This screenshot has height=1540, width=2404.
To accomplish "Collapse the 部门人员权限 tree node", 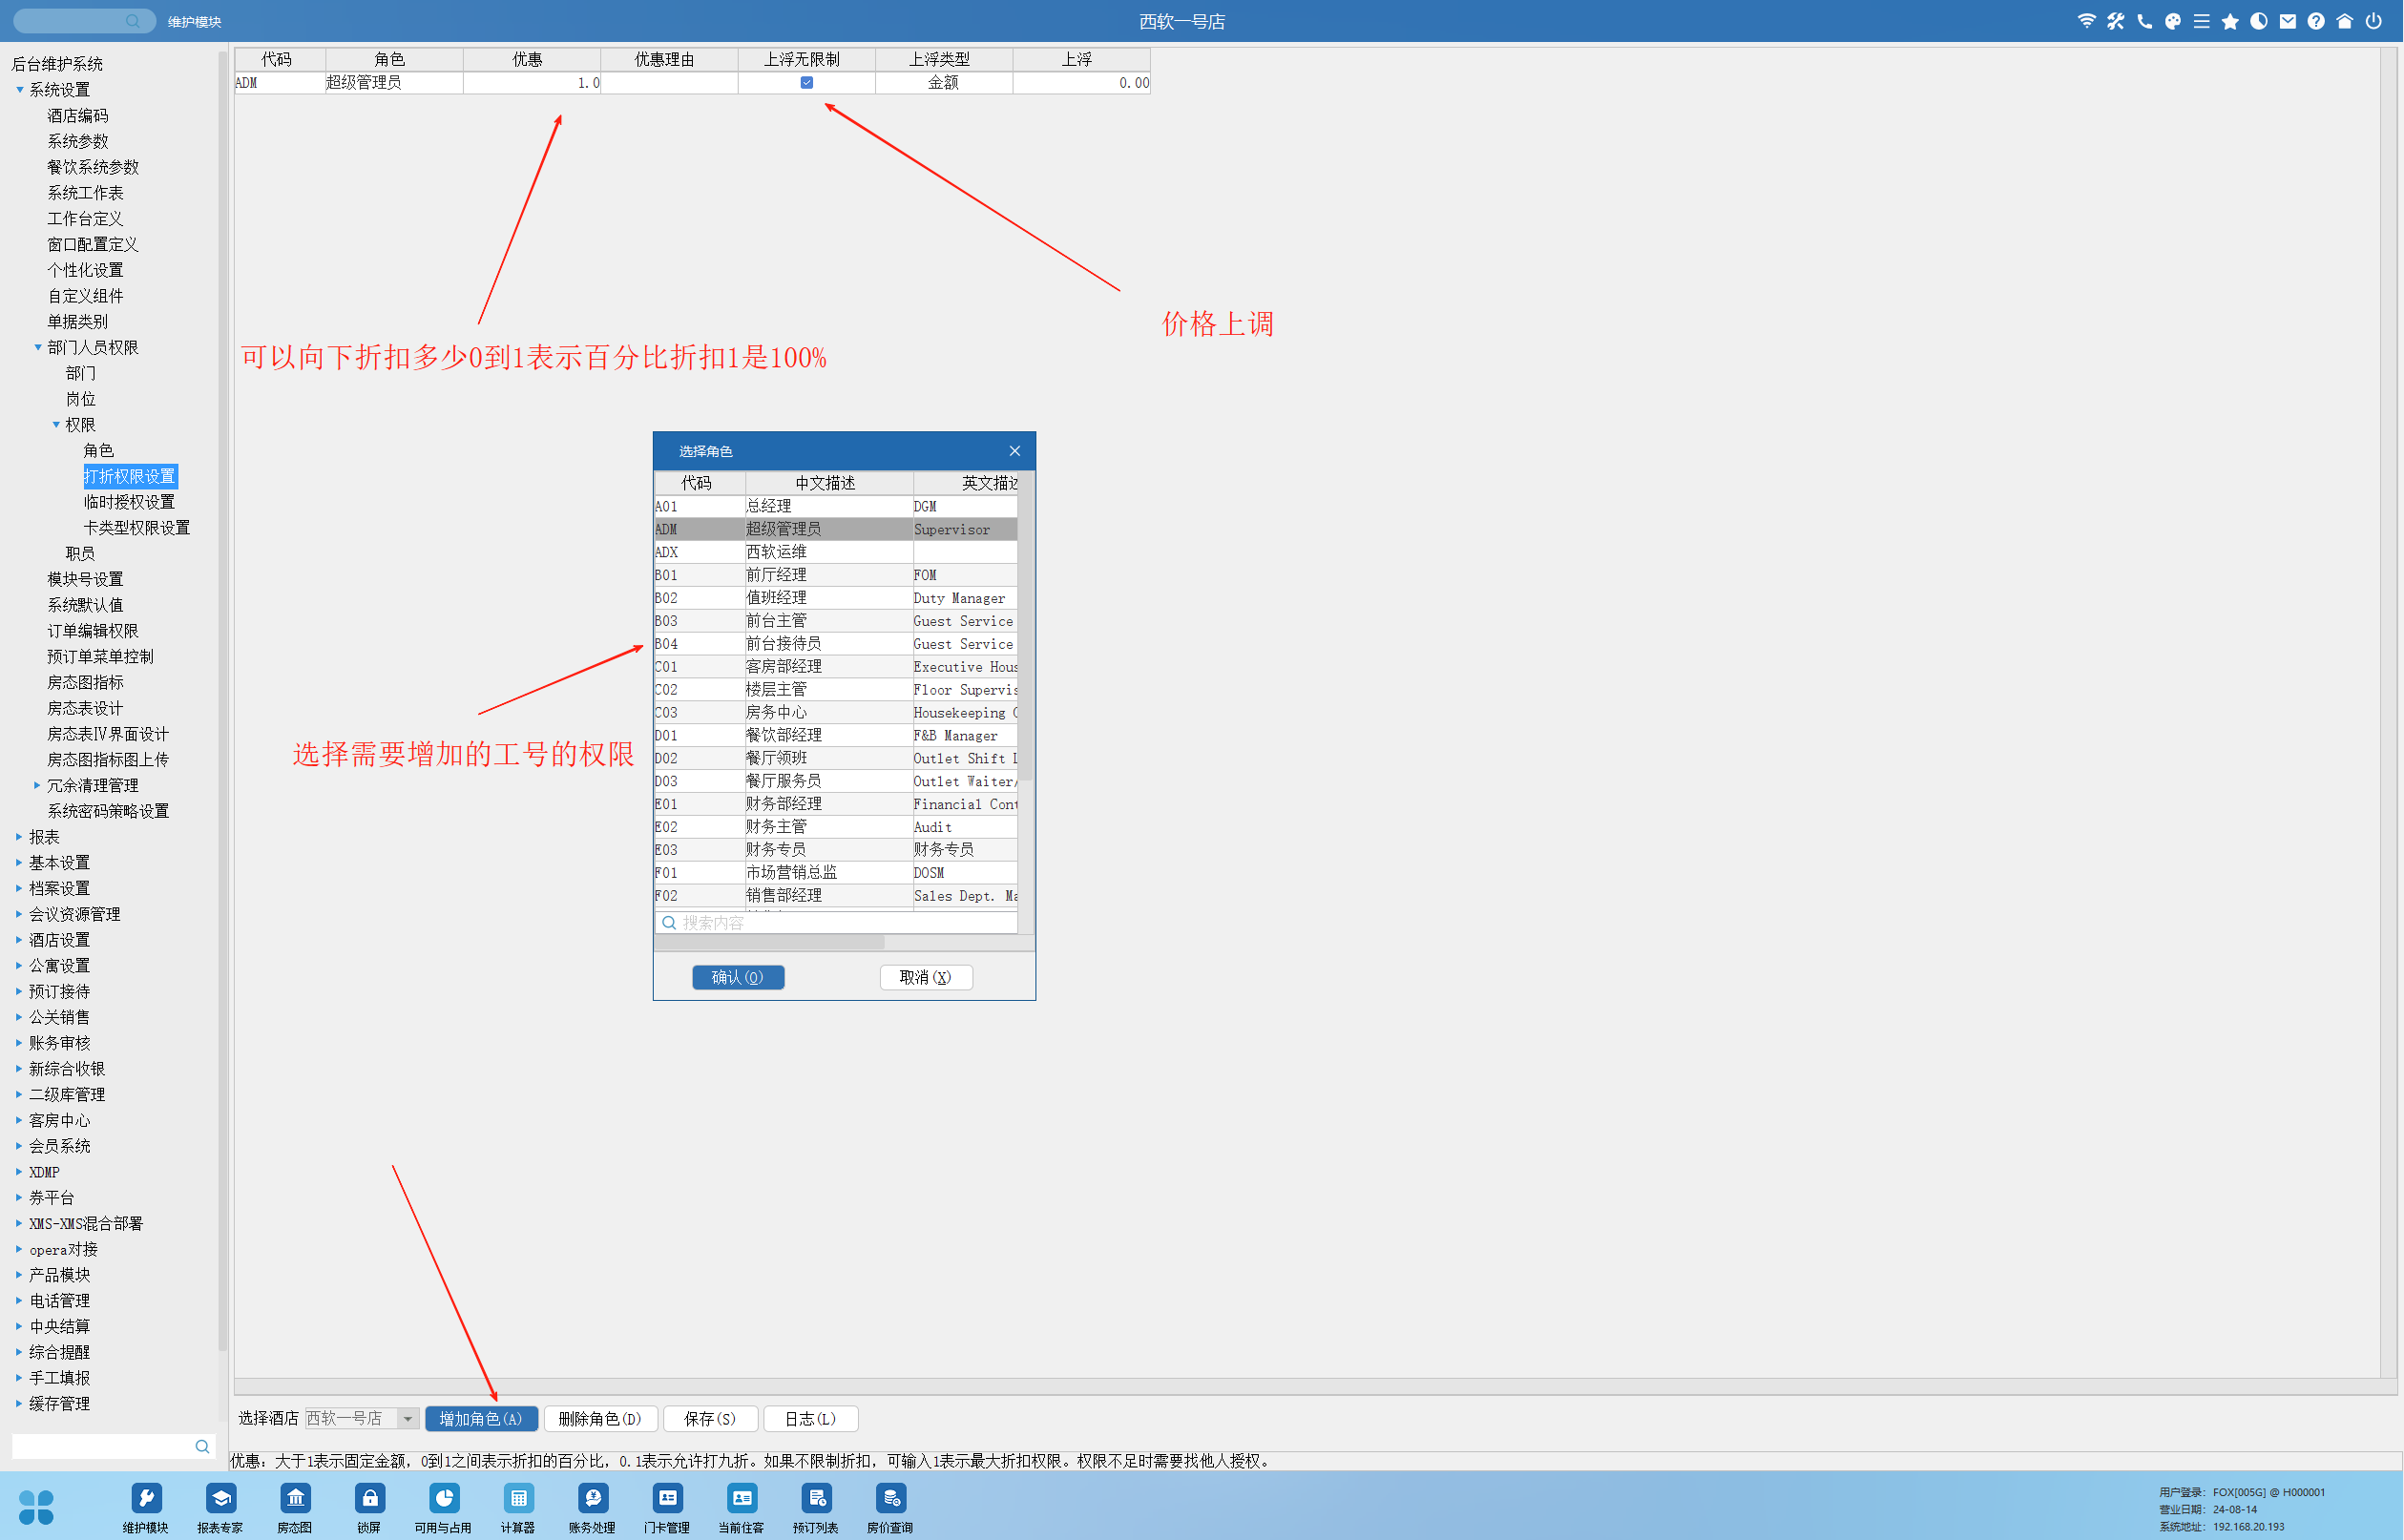I will [38, 347].
